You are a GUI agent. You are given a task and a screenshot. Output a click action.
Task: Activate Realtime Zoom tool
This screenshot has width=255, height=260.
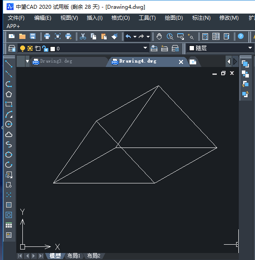coord(170,36)
